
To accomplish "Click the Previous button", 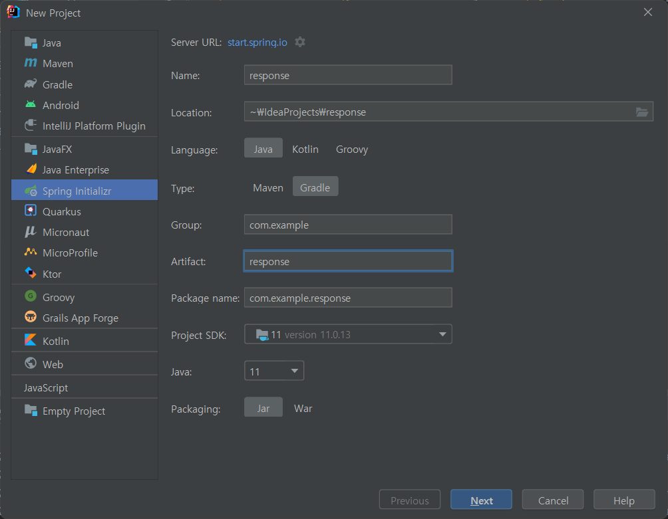I will (410, 500).
